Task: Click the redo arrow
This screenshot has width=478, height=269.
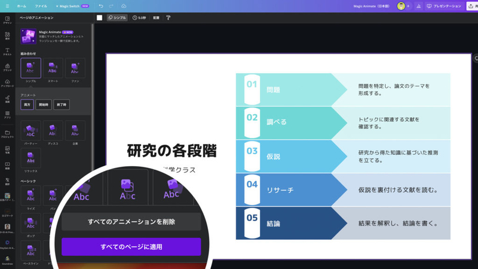Action: tap(111, 6)
